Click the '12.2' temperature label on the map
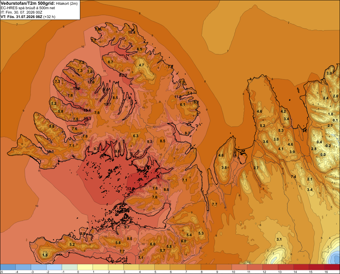340x274 pixels. pos(123,75)
